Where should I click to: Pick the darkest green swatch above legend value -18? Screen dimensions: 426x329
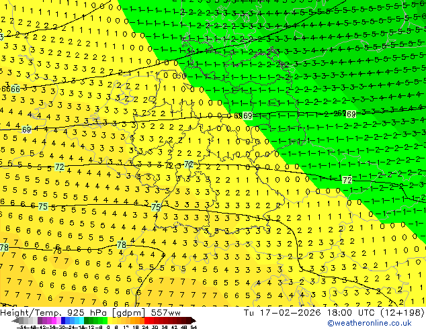point(87,321)
